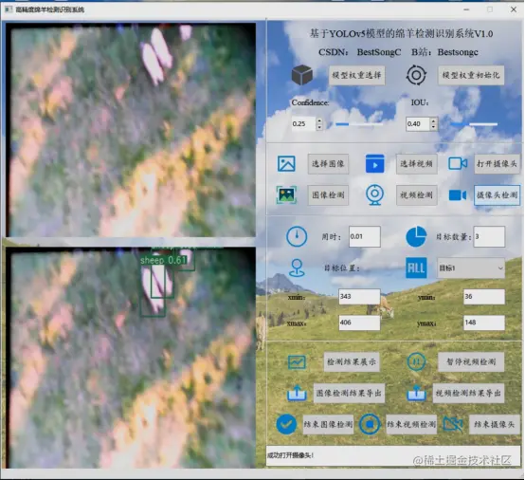
Task: Open the 目标1 target dropdown
Action: tap(471, 268)
